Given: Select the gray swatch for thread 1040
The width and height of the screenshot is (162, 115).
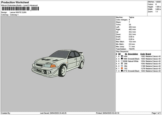Looking at the screenshot, I should 122,63.
